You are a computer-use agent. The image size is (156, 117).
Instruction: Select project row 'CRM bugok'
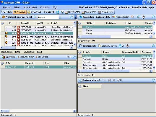click(x=39, y=33)
